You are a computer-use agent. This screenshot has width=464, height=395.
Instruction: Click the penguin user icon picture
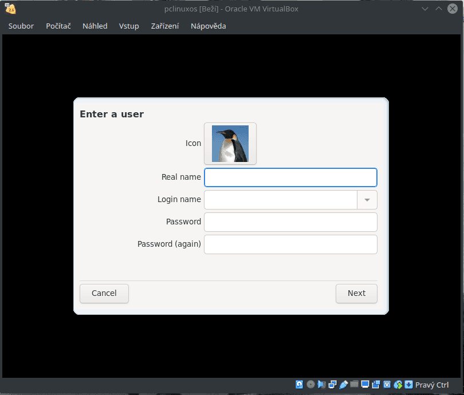tap(230, 143)
